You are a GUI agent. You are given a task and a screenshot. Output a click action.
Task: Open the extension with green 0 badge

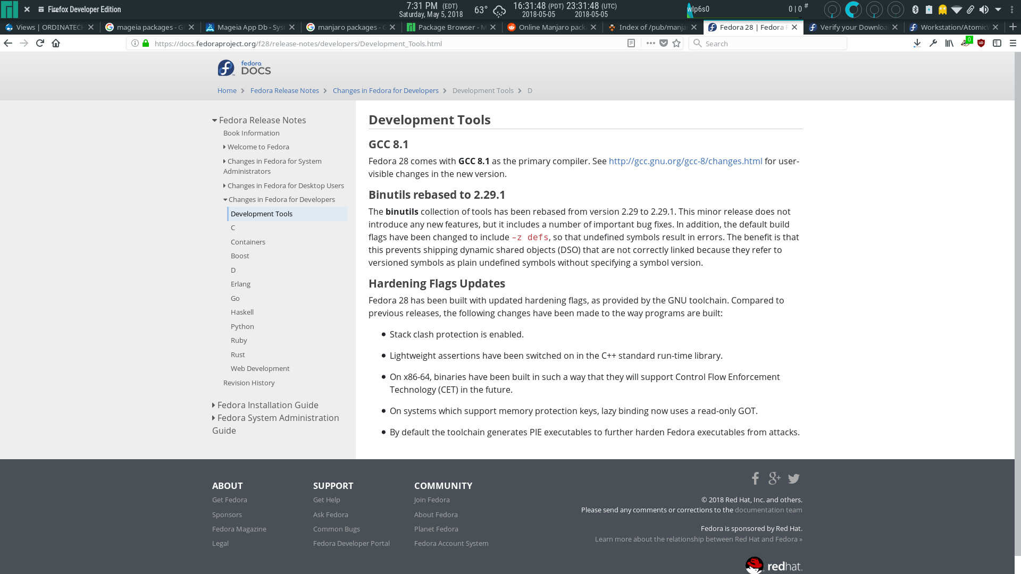point(966,42)
